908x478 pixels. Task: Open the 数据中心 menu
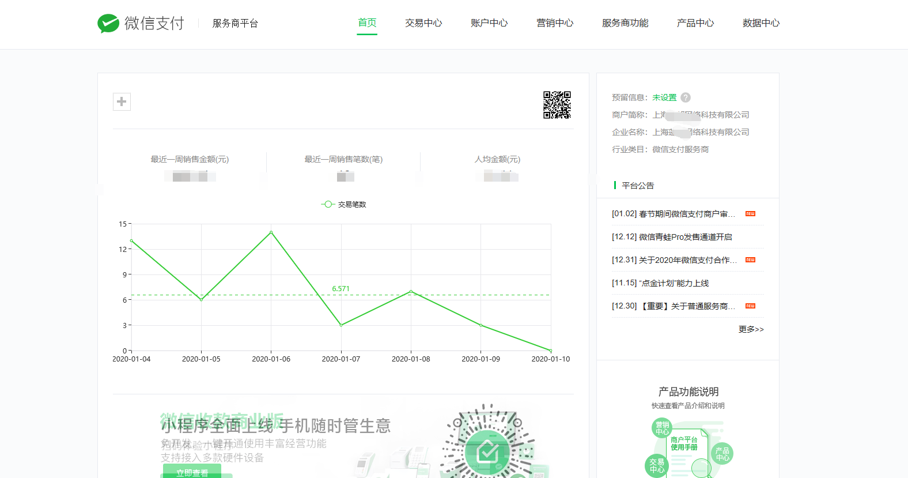[761, 23]
